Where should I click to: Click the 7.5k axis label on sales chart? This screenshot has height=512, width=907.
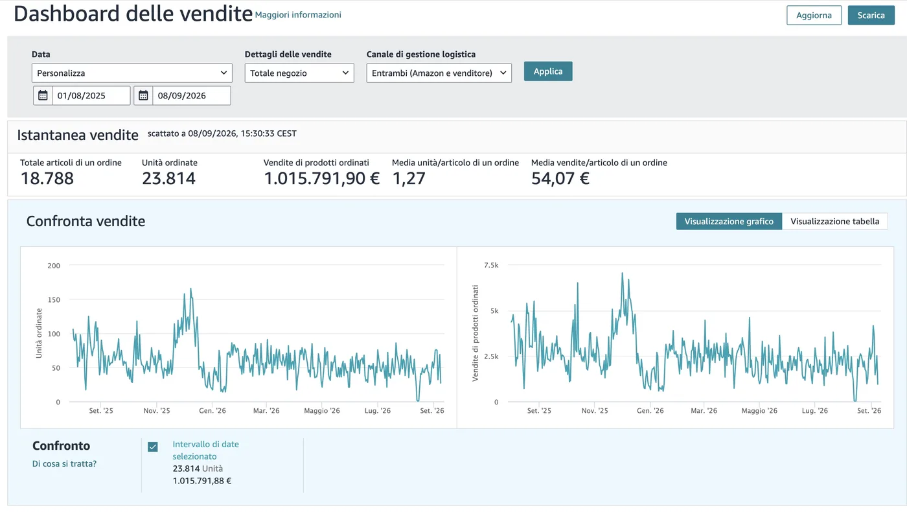pyautogui.click(x=491, y=265)
